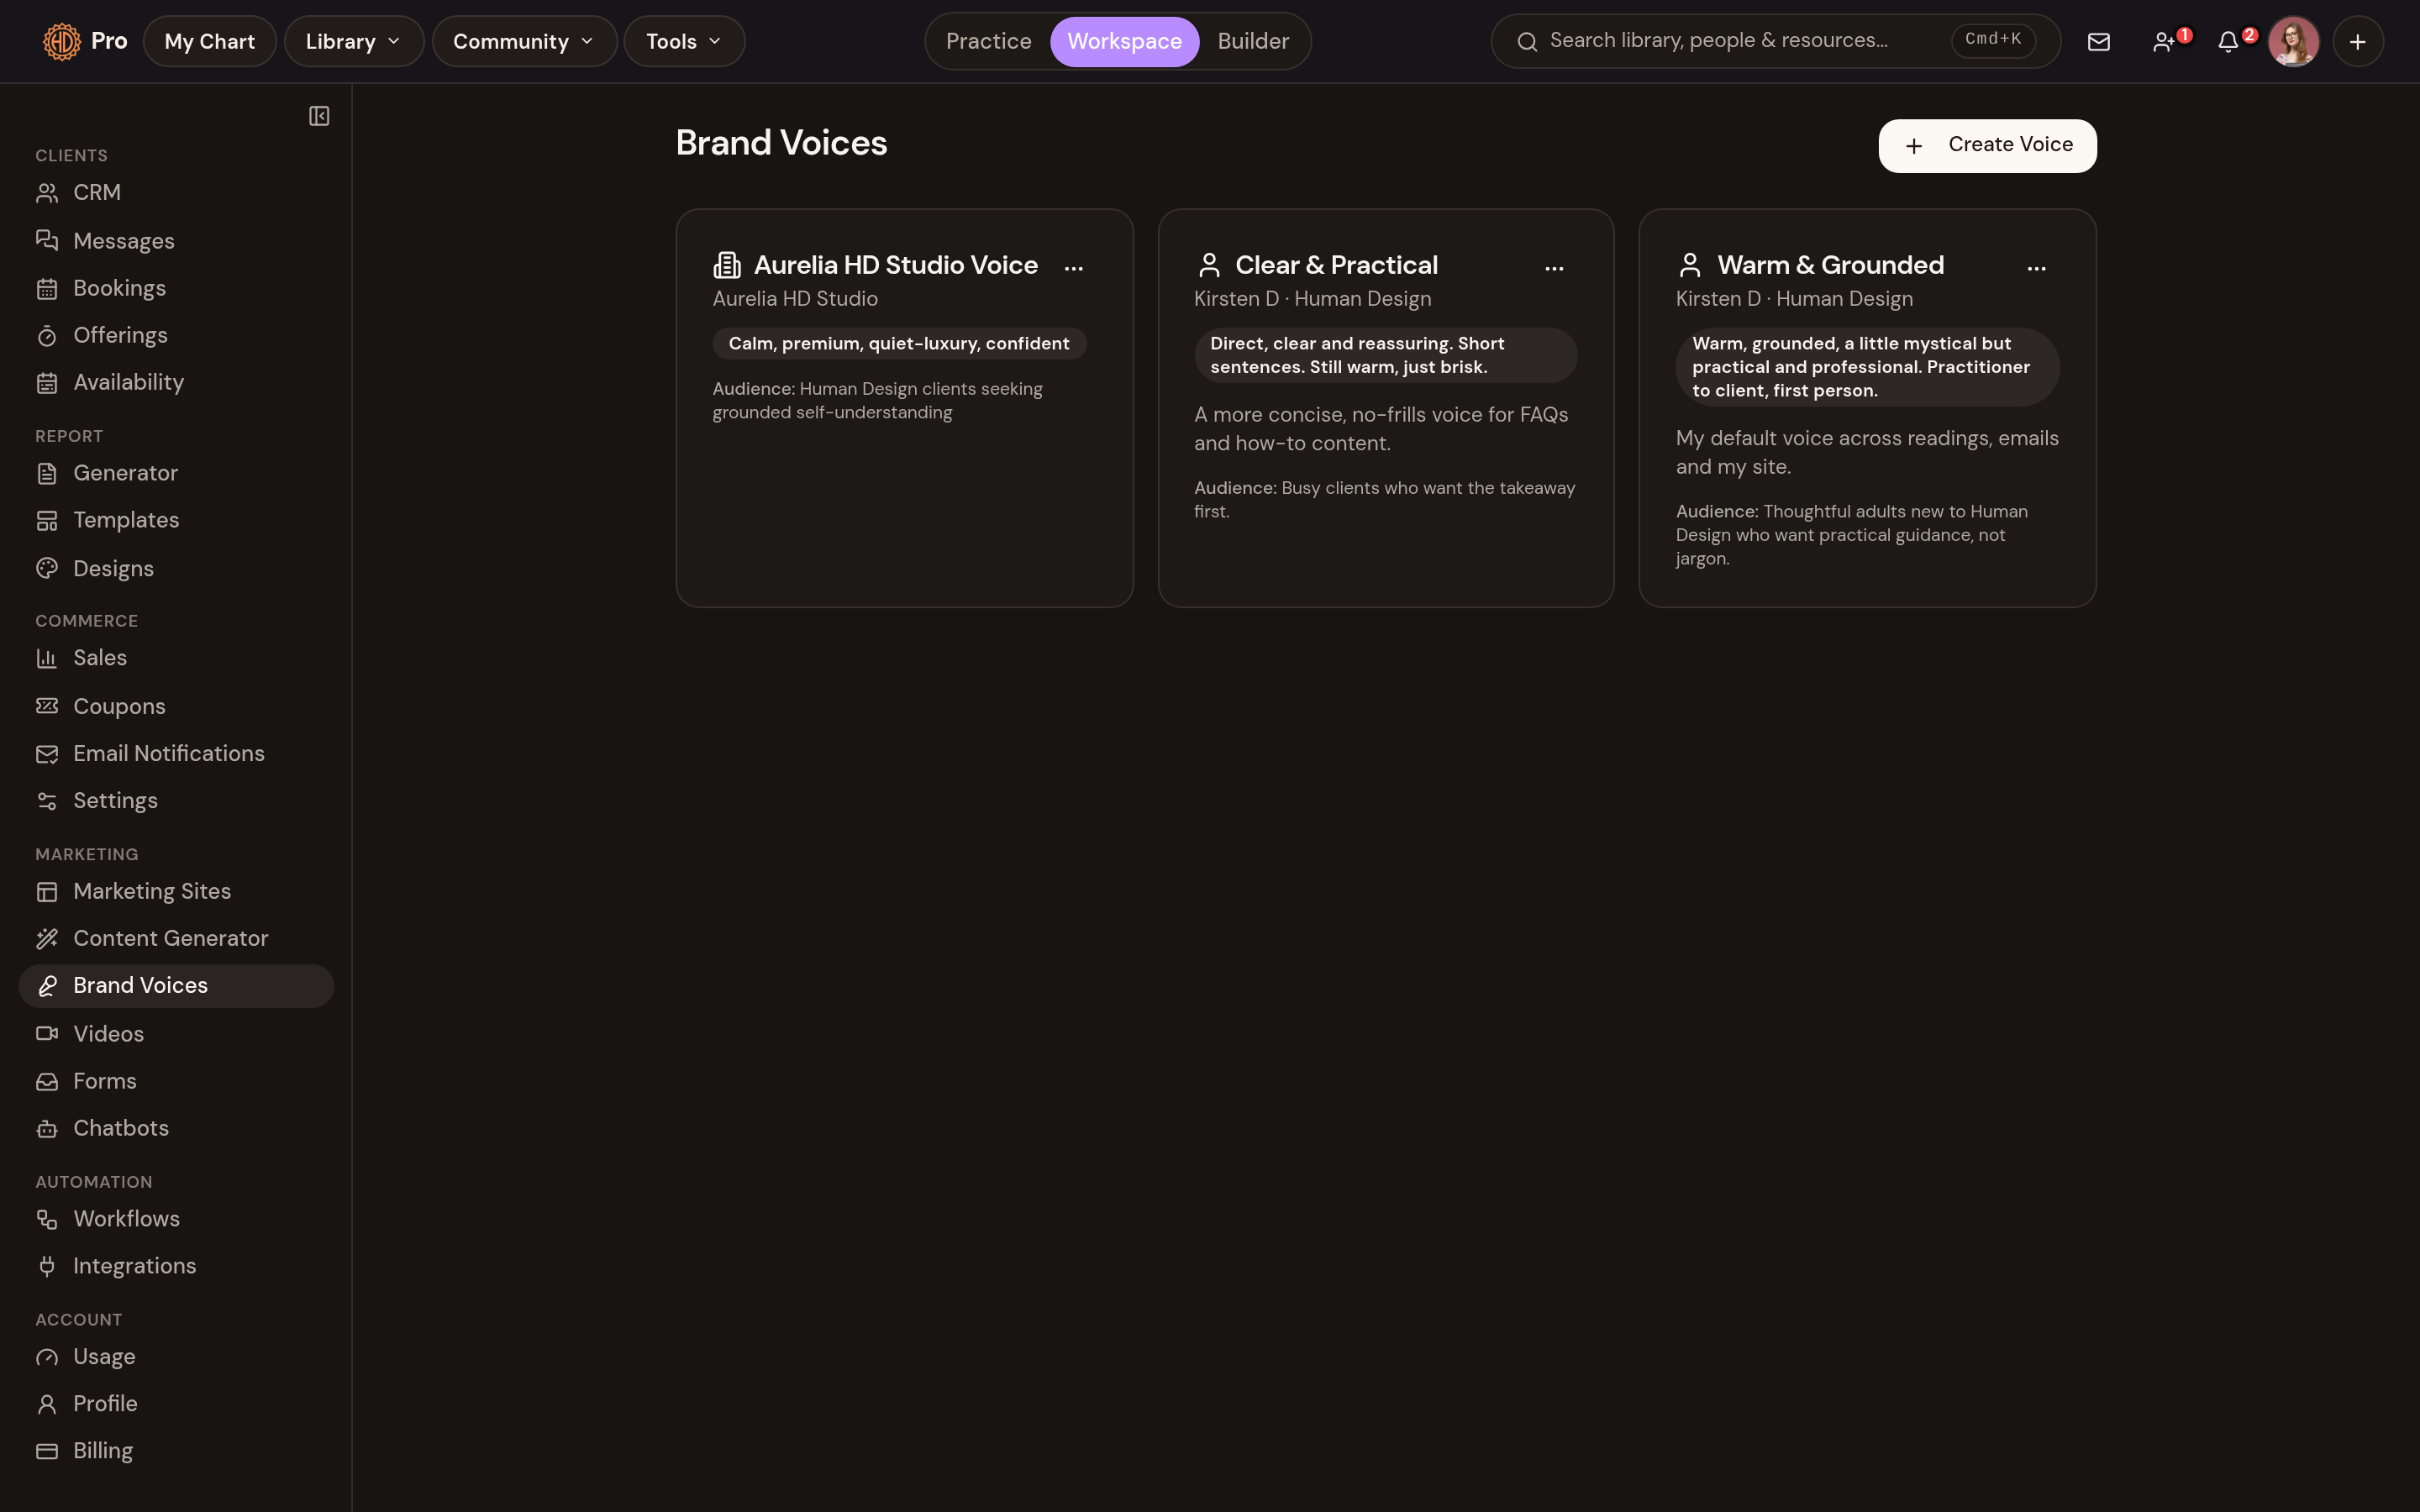Open the user profile avatar
Image resolution: width=2420 pixels, height=1512 pixels.
(2293, 41)
